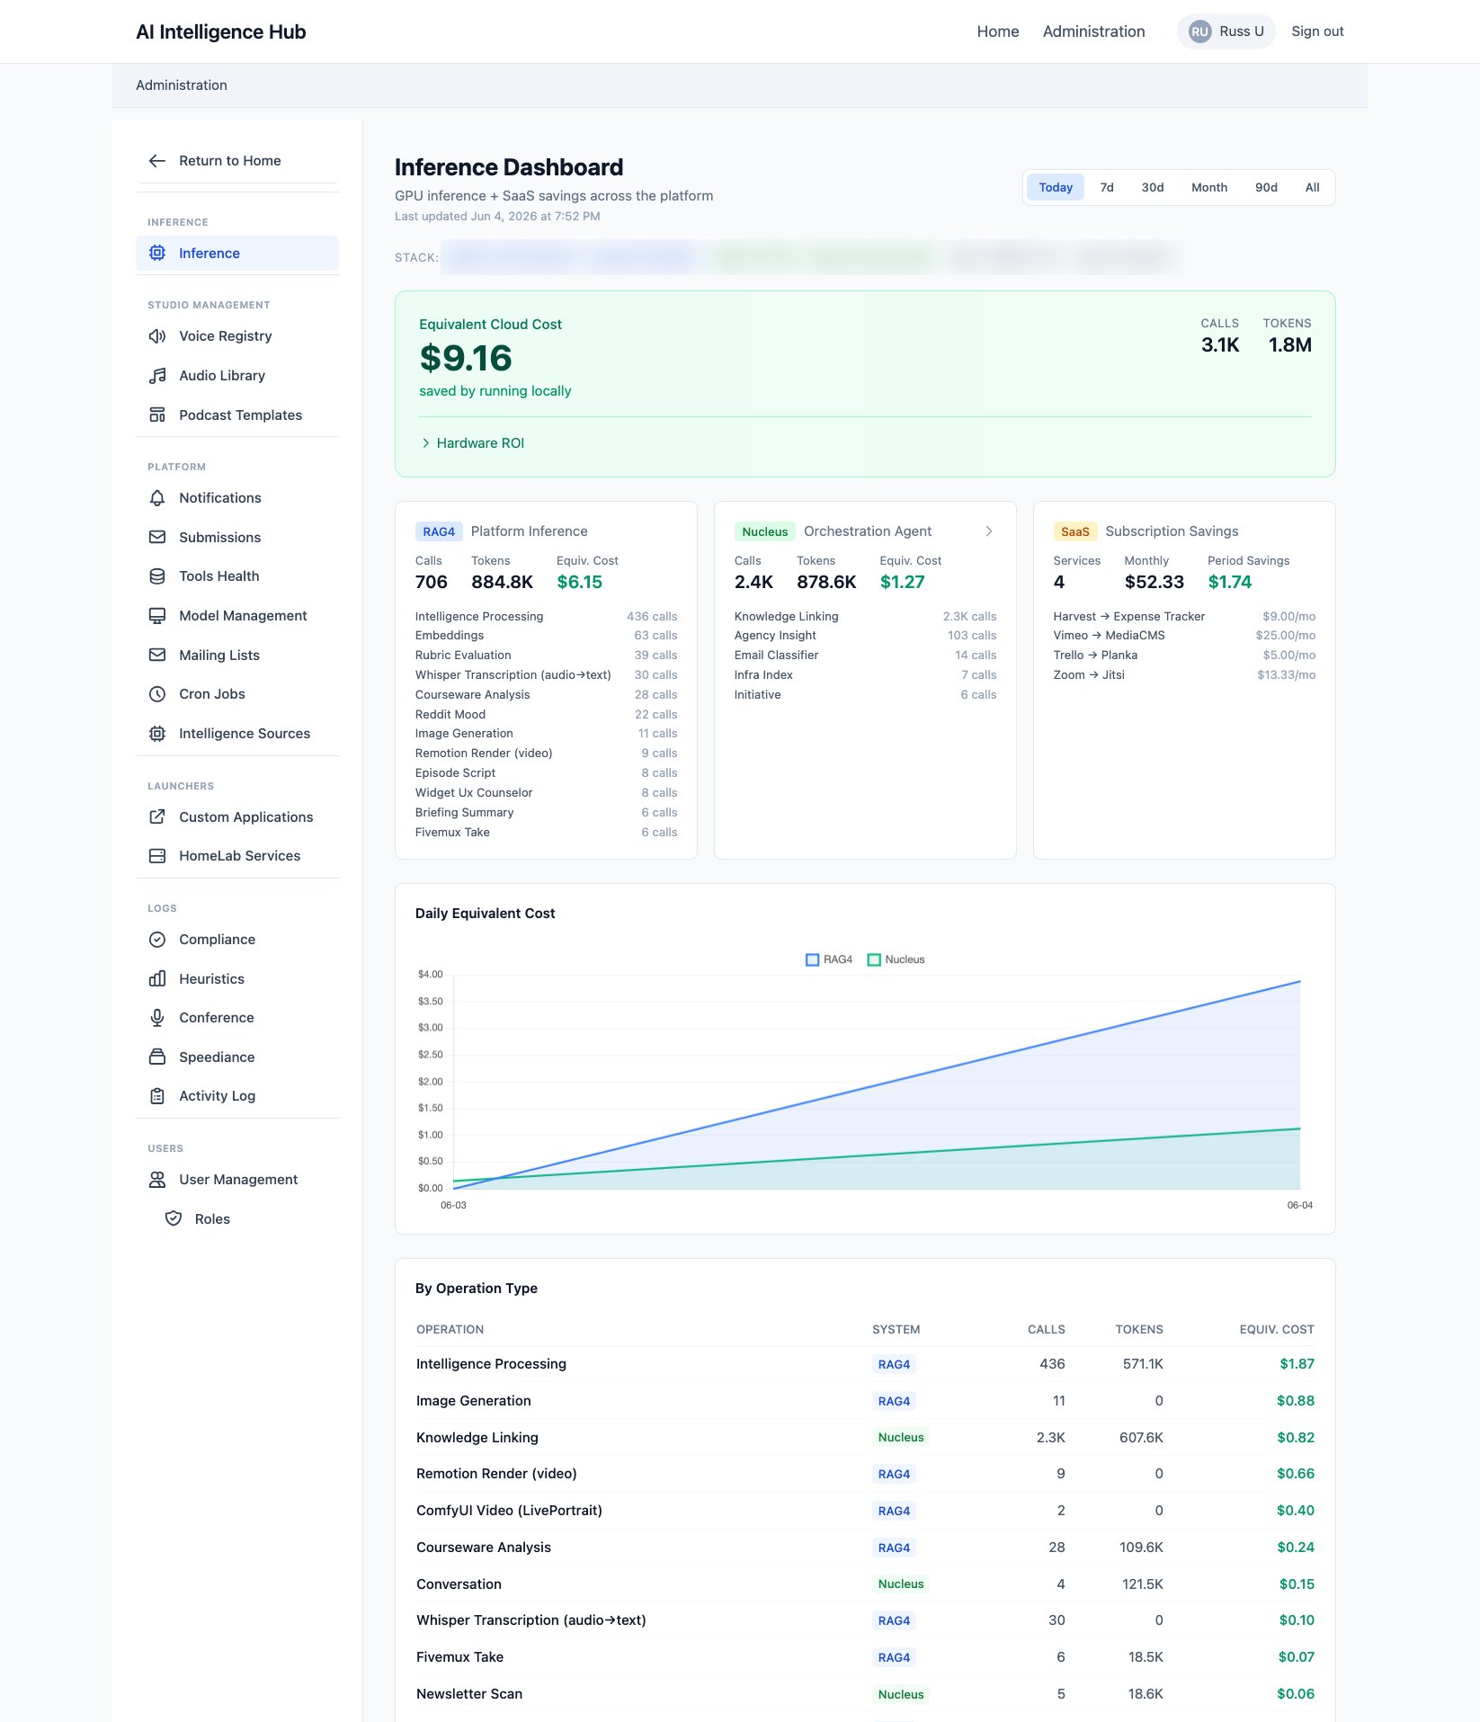Click the RU avatar in header
Viewport: 1480px width, 1722px height.
click(x=1199, y=31)
